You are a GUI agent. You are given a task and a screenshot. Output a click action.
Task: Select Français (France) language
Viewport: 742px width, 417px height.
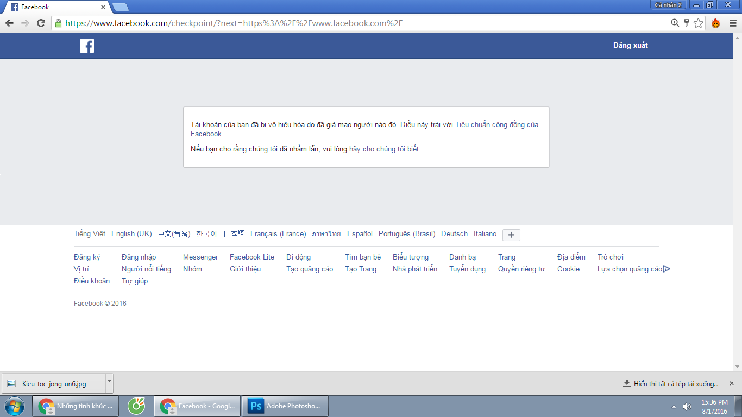pos(278,234)
